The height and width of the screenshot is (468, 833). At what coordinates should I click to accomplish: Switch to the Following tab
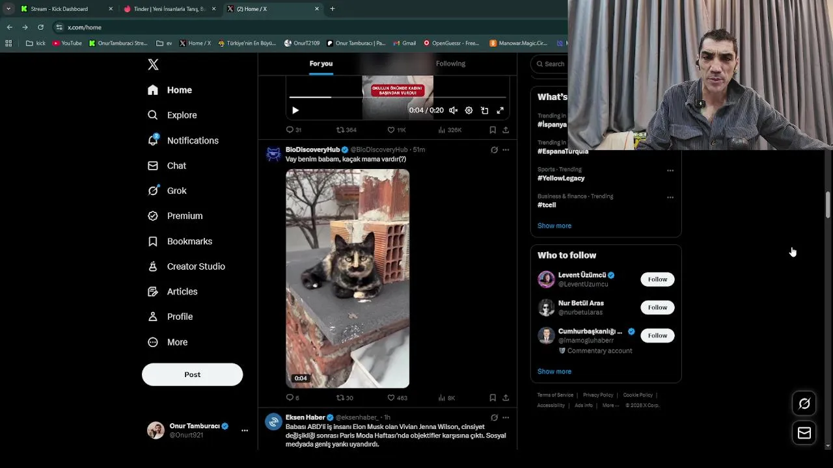pos(450,64)
